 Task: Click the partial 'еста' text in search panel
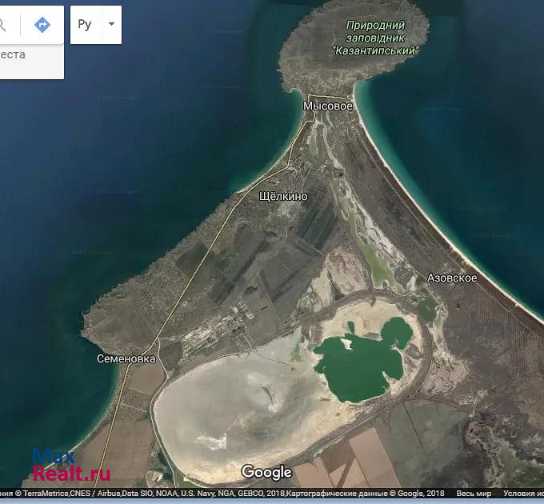click(x=12, y=54)
